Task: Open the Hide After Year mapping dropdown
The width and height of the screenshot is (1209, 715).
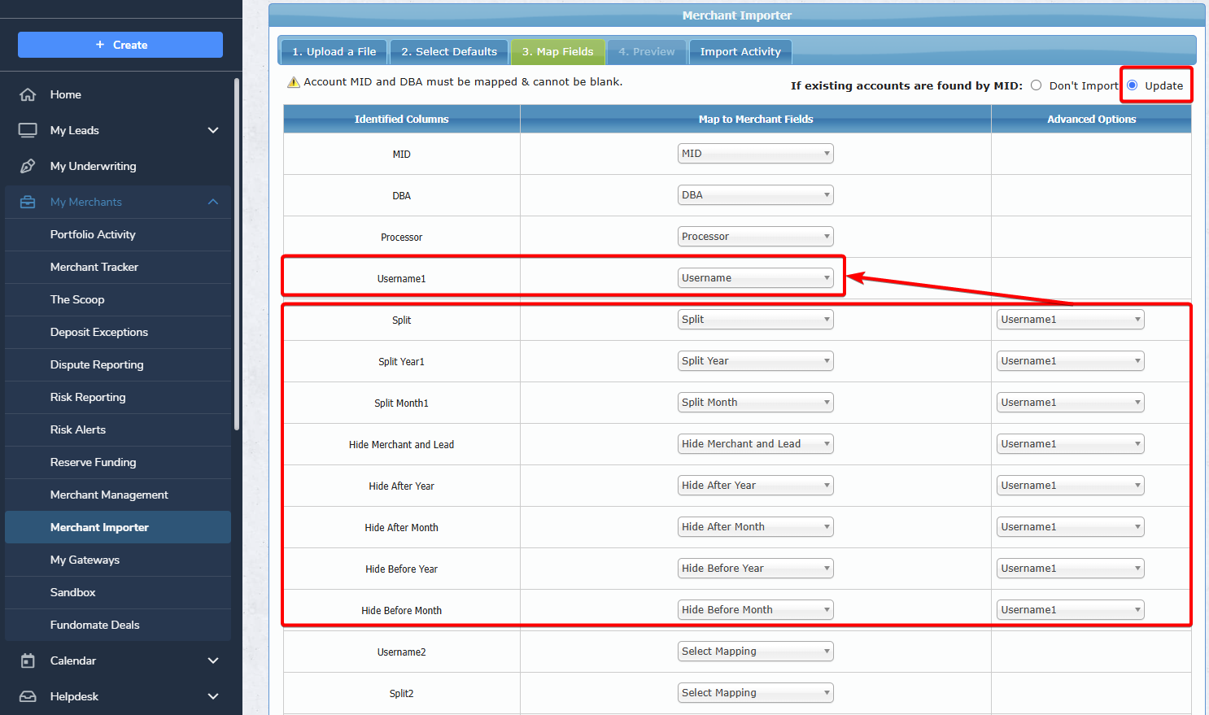Action: (756, 486)
